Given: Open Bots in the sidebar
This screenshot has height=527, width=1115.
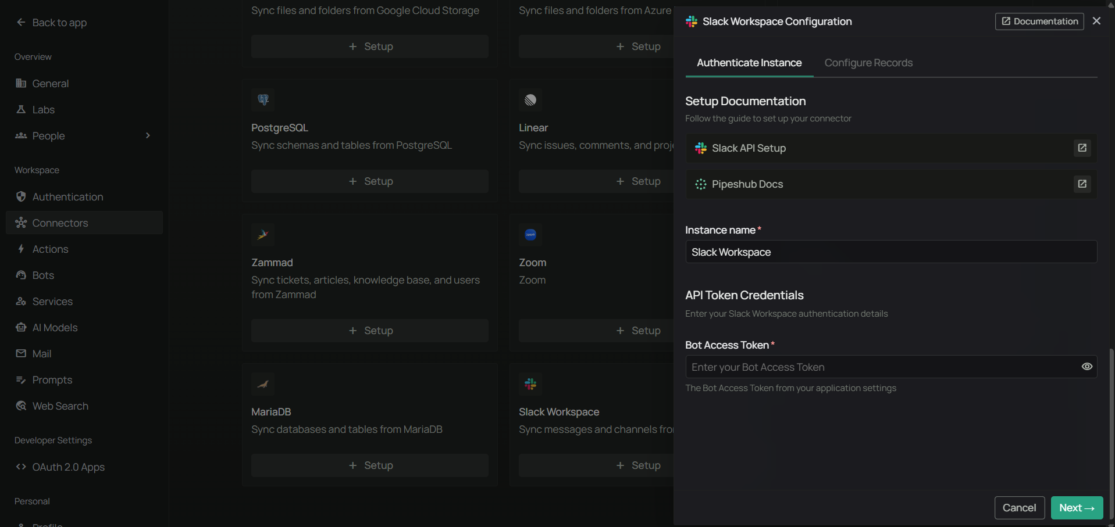Looking at the screenshot, I should [x=84, y=275].
